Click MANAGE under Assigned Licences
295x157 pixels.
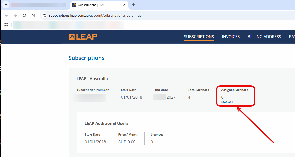click(x=227, y=102)
